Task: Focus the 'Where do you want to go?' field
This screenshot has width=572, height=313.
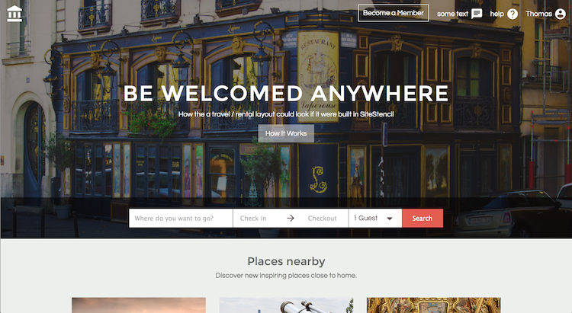Action: point(181,219)
